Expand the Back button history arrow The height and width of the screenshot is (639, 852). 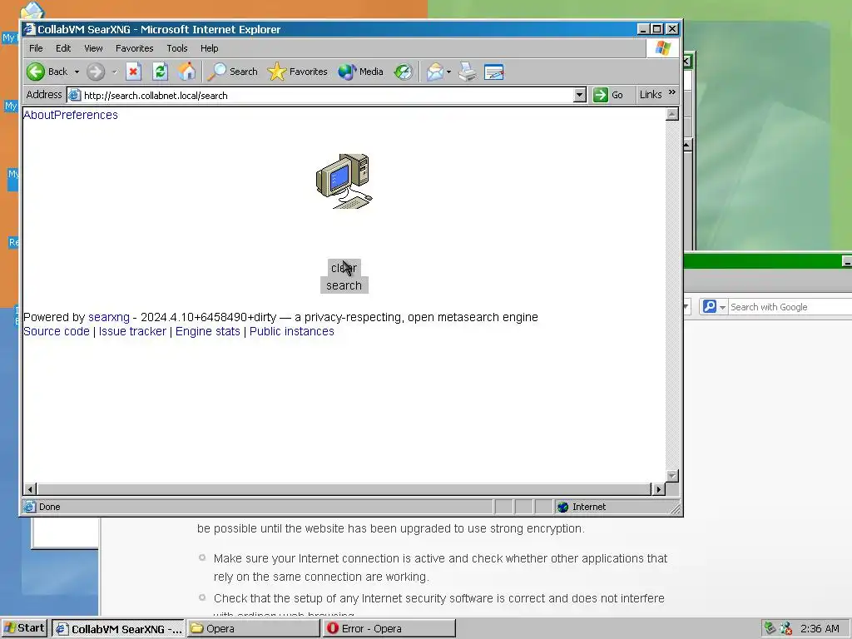(77, 72)
